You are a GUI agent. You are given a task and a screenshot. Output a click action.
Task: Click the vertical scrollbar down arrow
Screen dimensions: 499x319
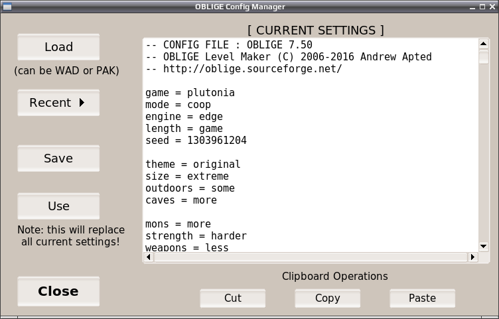coord(483,246)
